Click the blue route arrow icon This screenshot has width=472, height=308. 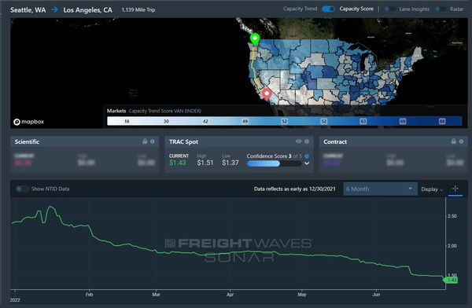54,9
